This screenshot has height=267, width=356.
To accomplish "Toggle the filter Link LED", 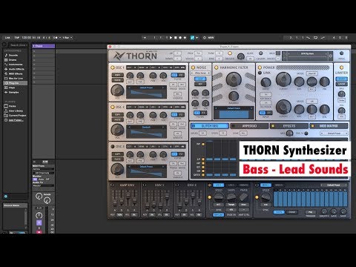I will (260, 73).
